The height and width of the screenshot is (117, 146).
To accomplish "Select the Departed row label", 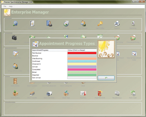I will click(x=36, y=75).
